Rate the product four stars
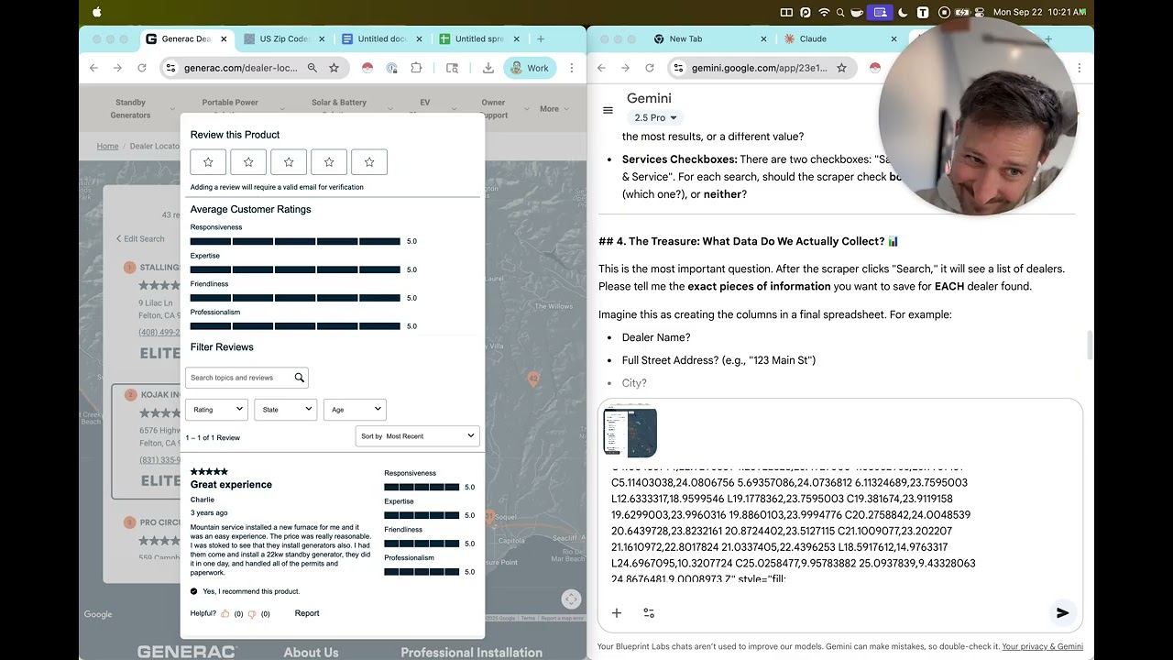 click(329, 162)
